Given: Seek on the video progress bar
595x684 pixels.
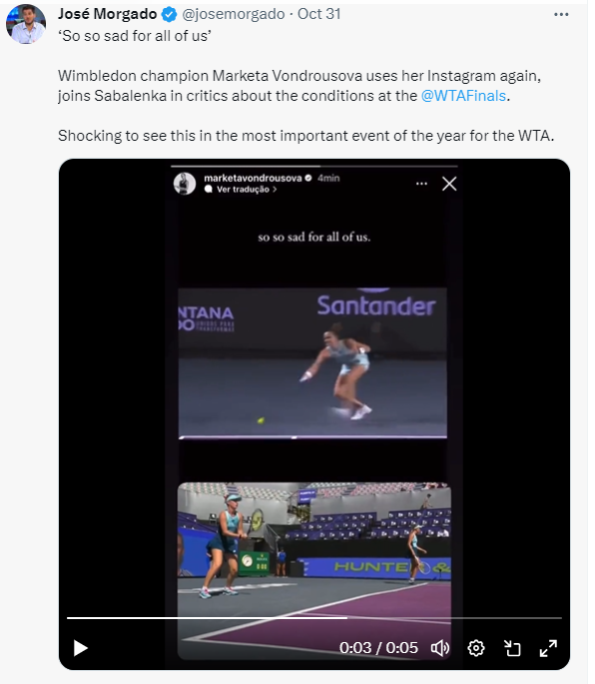Looking at the screenshot, I should (314, 618).
